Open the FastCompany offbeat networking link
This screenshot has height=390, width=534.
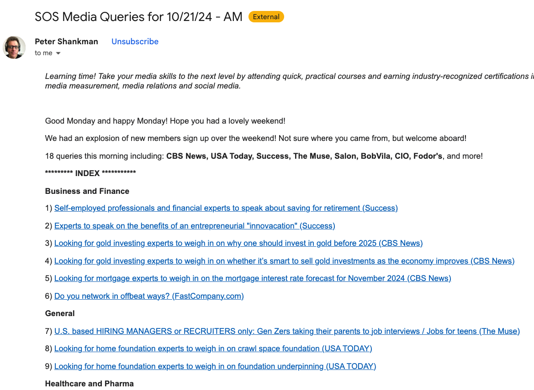(149, 296)
